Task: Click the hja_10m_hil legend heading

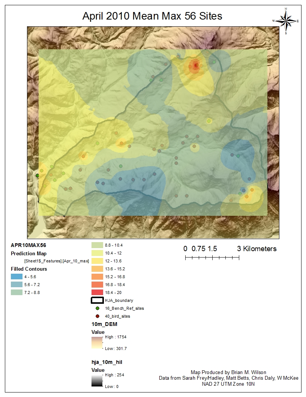Action: point(107,362)
